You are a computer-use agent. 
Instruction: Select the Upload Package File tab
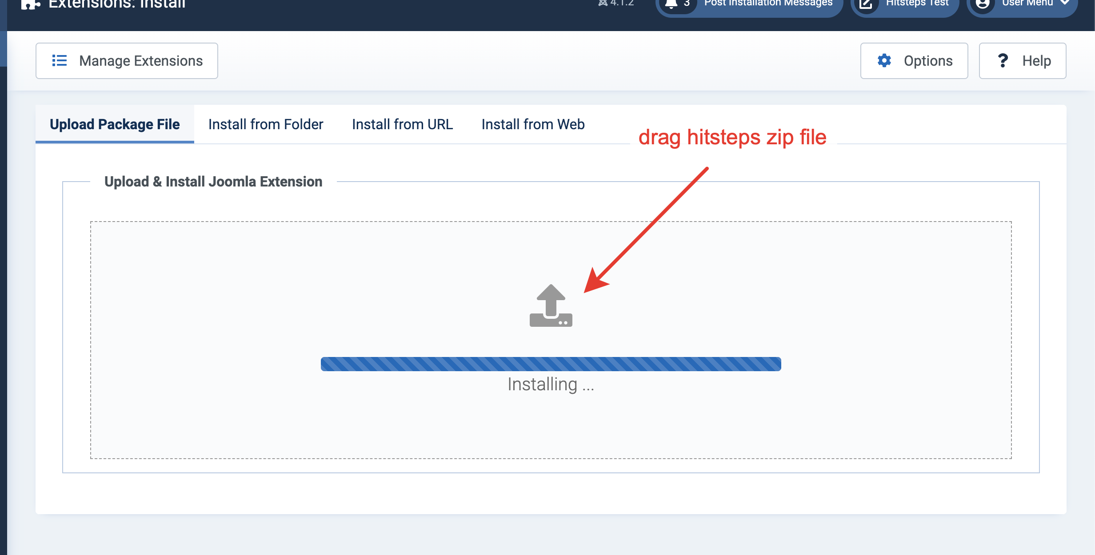[x=115, y=124]
